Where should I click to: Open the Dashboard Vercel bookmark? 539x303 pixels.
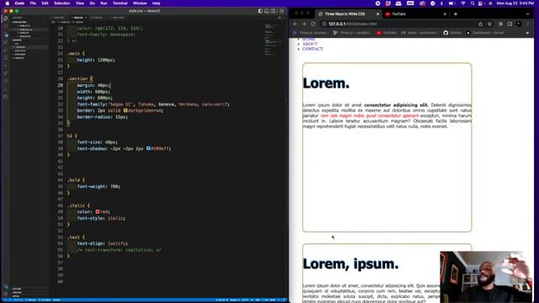point(485,33)
